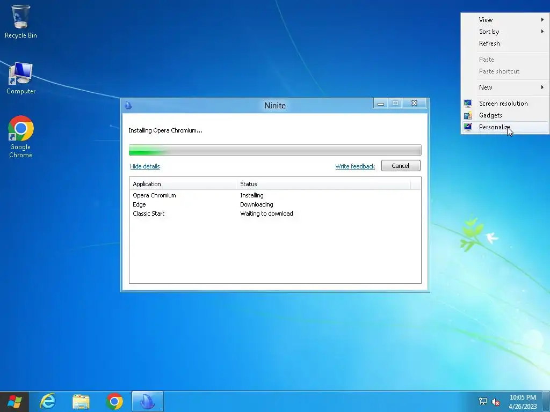This screenshot has height=412, width=550.
Task: Open Gadgets from the context menu
Action: pos(505,115)
